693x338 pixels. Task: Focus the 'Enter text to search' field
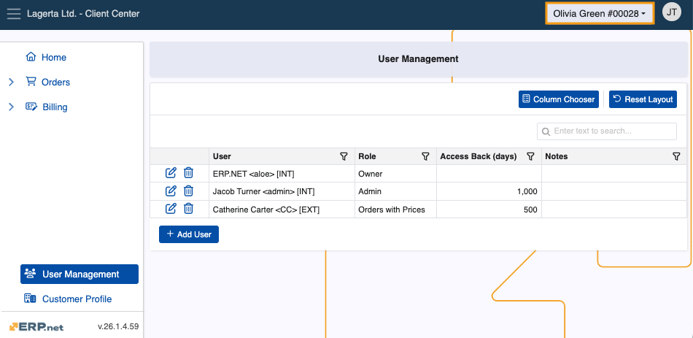pyautogui.click(x=607, y=131)
